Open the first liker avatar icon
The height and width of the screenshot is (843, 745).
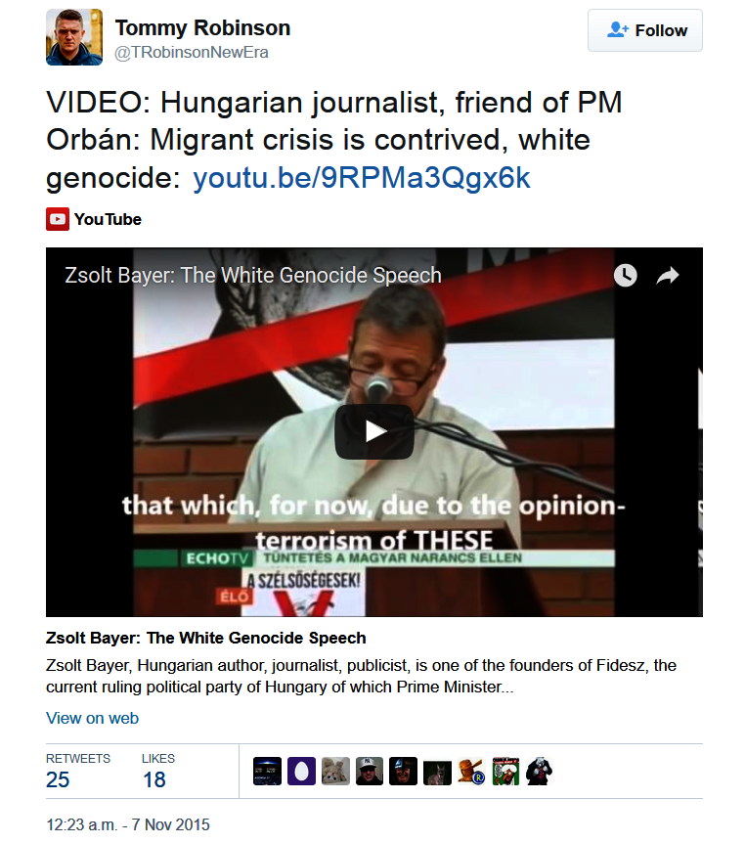coord(267,771)
